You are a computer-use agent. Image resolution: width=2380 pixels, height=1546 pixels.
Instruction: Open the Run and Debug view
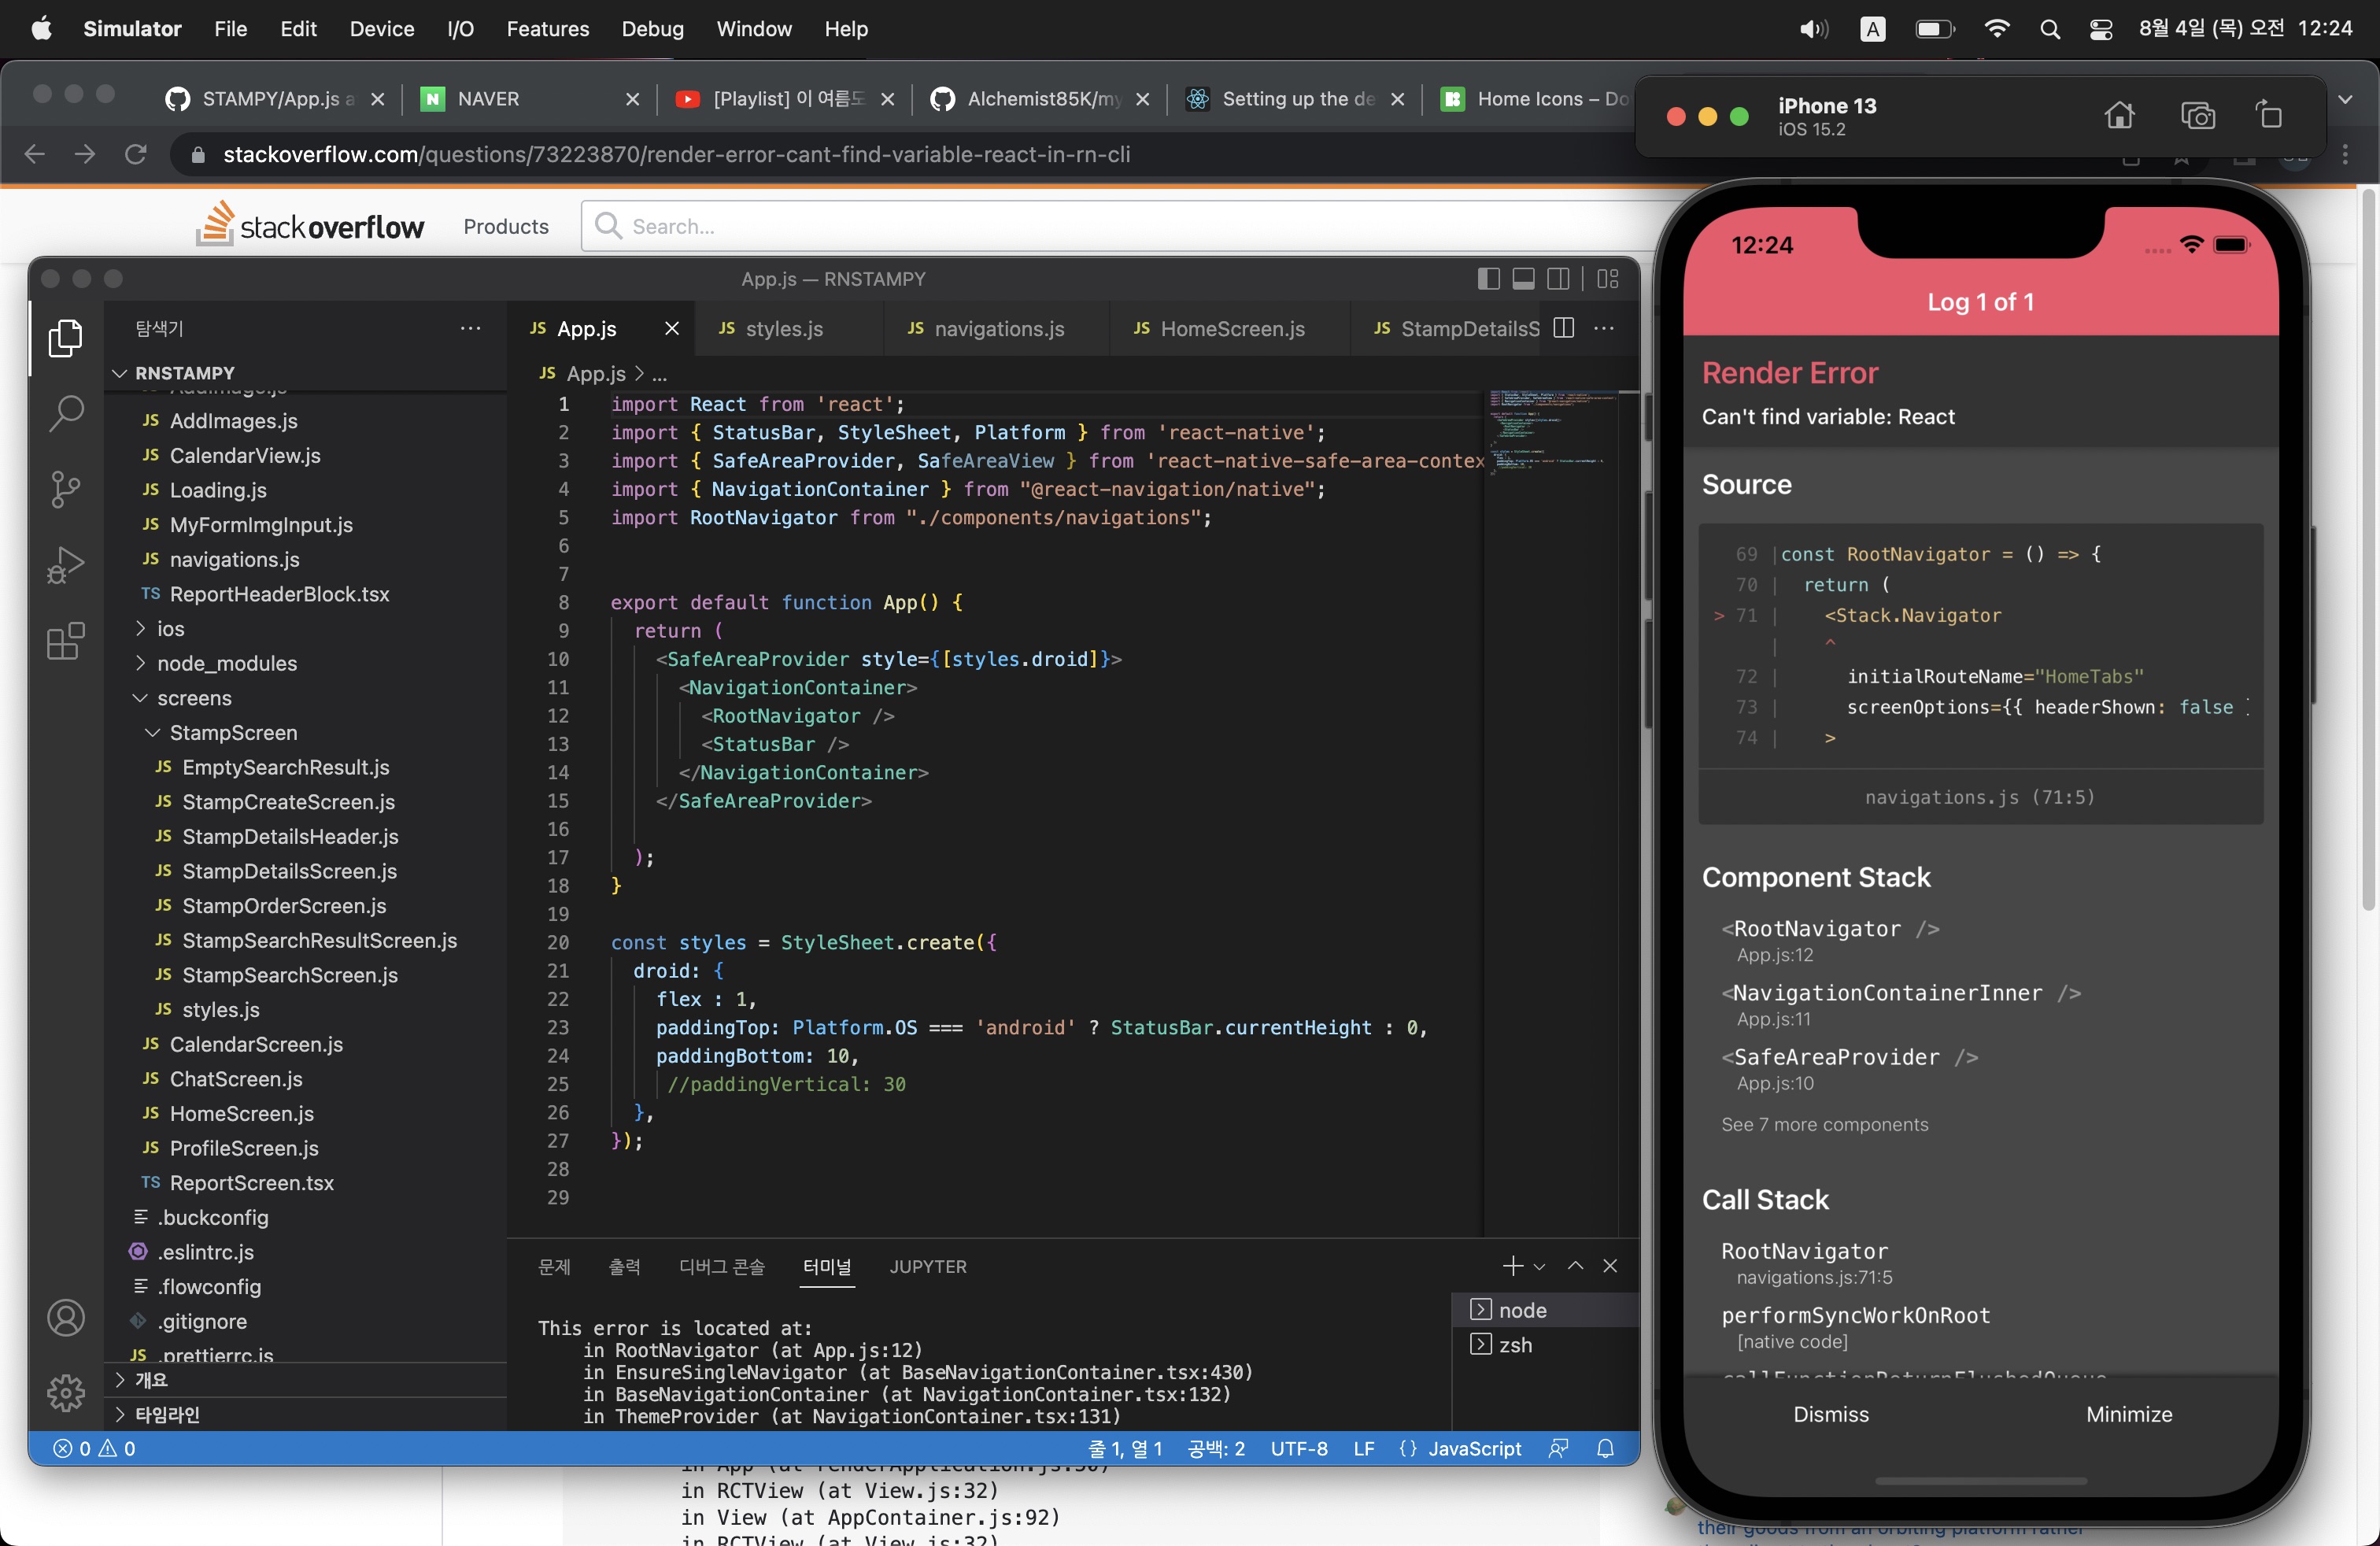(66, 565)
